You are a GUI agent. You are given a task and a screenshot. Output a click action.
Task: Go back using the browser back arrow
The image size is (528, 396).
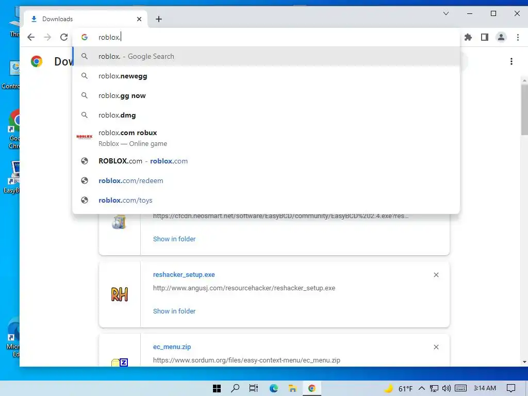(x=31, y=37)
